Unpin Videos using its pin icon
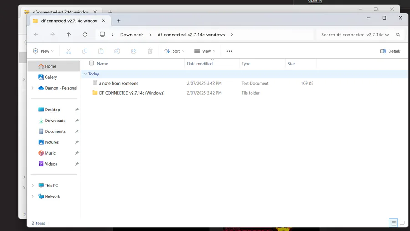The height and width of the screenshot is (231, 410). point(77,164)
